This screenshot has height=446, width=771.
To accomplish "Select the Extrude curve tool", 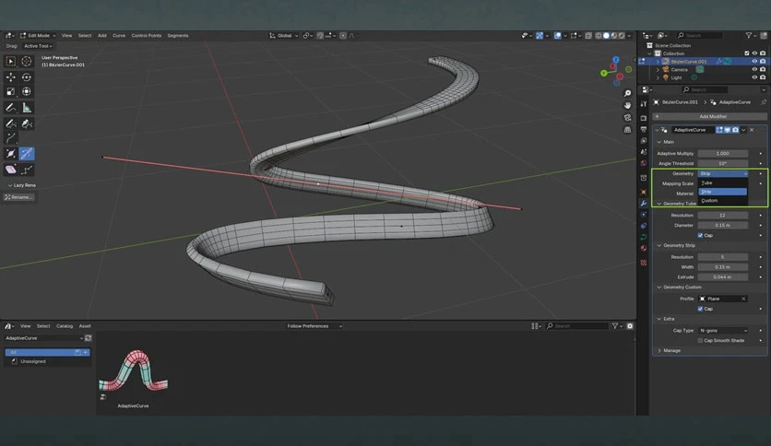I will click(x=11, y=138).
